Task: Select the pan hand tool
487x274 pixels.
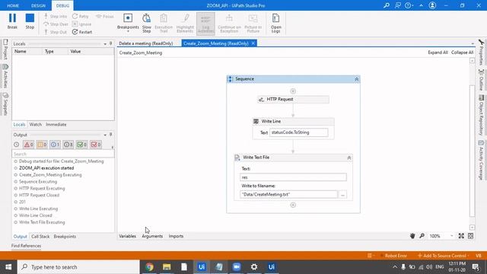Action: click(412, 236)
